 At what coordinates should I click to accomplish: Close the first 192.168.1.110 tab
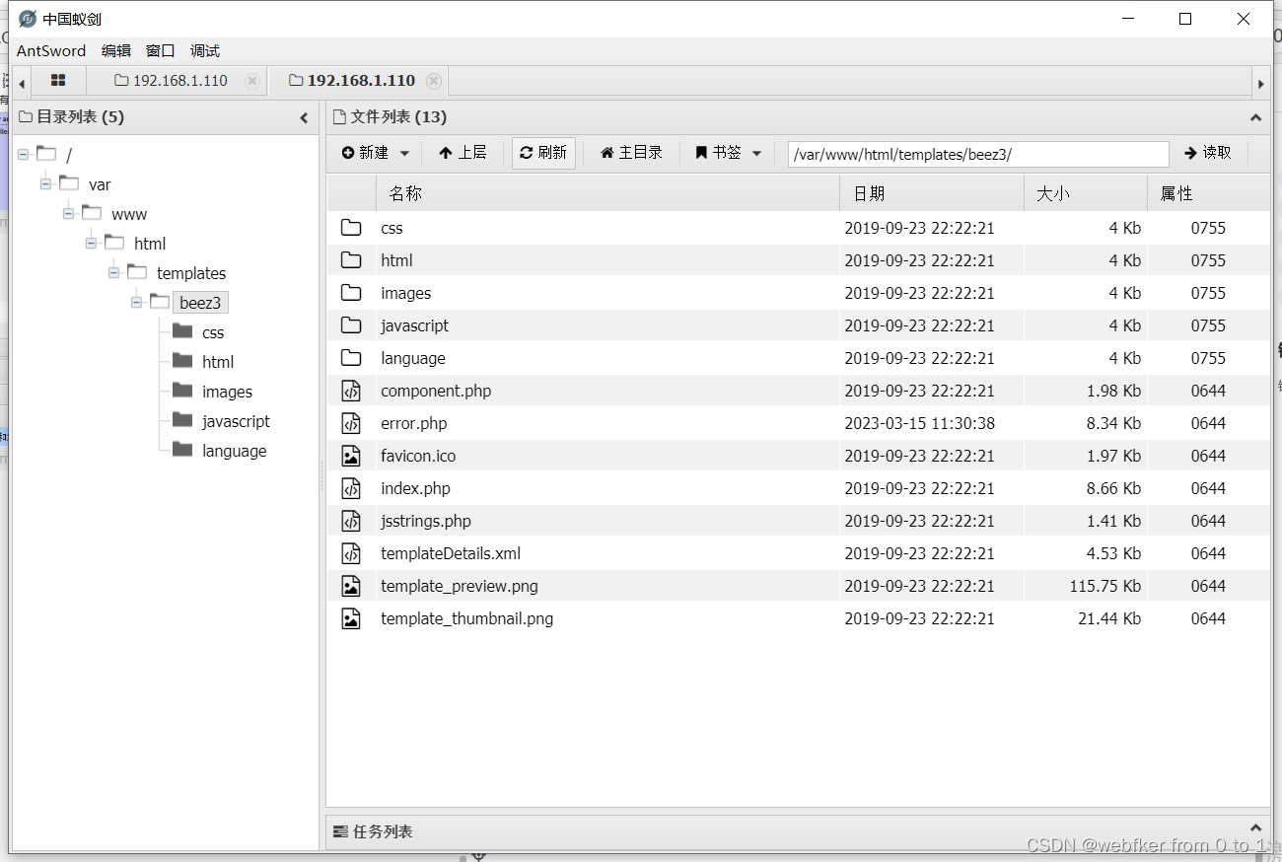[252, 81]
